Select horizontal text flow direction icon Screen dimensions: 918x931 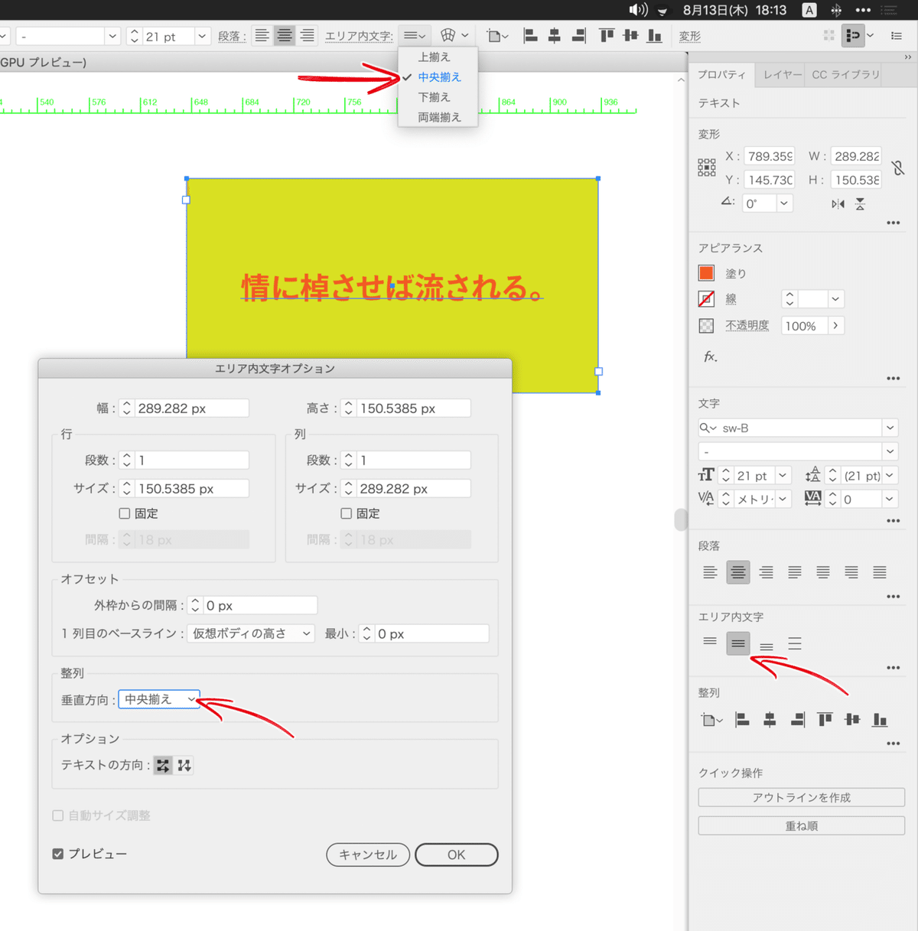point(163,765)
